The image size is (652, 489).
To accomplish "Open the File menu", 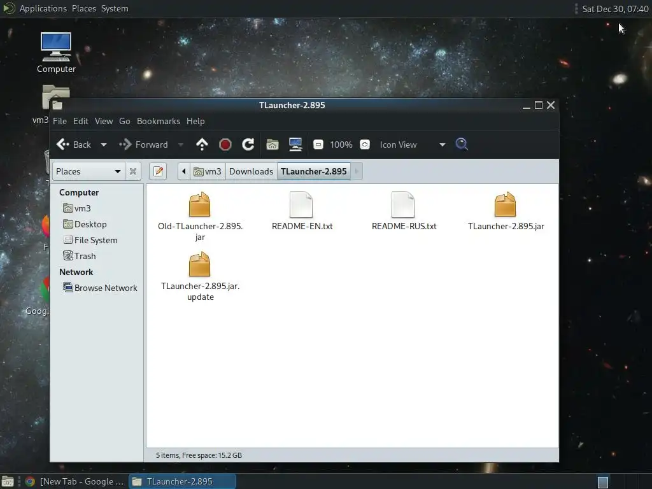I will pos(59,121).
